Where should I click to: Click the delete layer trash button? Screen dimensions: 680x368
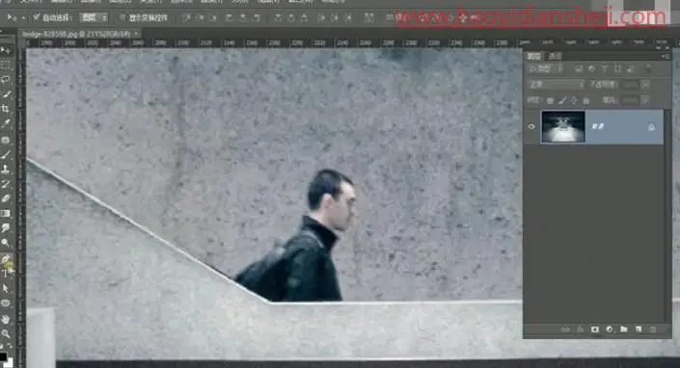click(x=653, y=329)
